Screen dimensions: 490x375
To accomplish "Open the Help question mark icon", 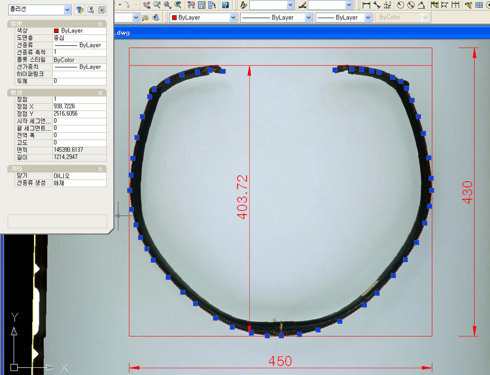I will tap(225, 5).
